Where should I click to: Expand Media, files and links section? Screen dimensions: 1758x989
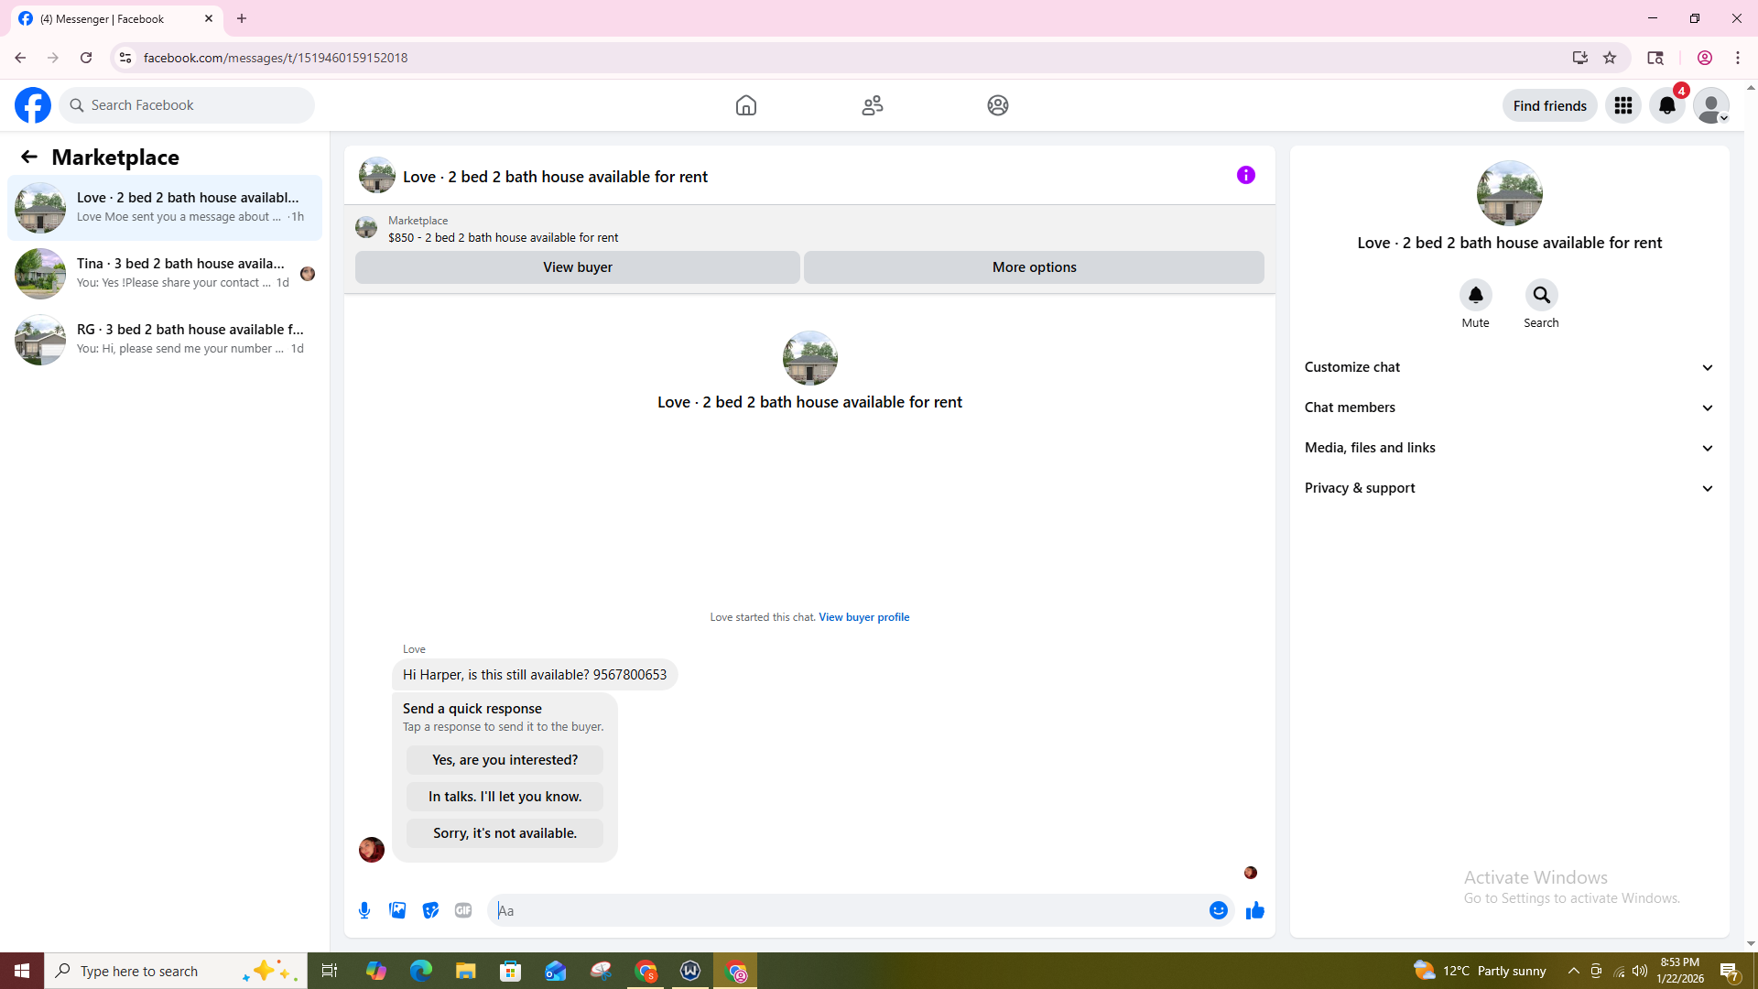pyautogui.click(x=1510, y=448)
